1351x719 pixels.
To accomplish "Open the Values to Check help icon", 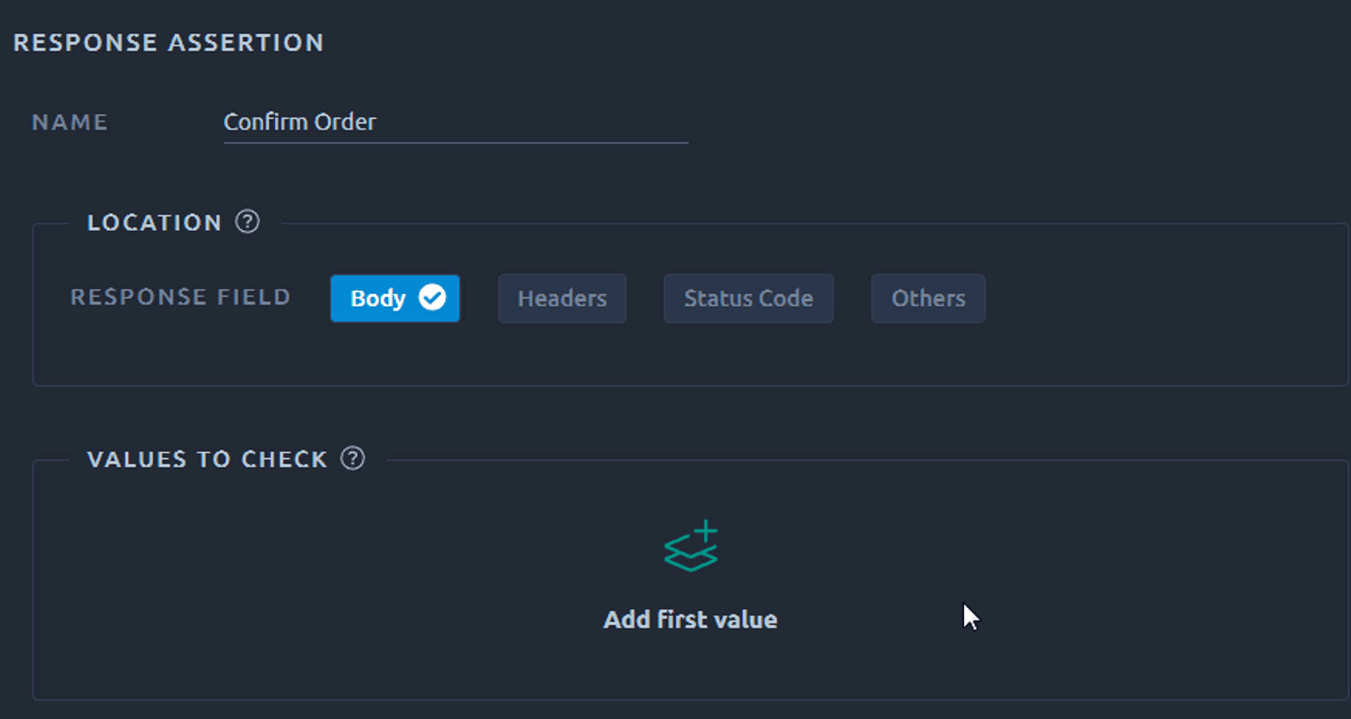I will click(352, 459).
